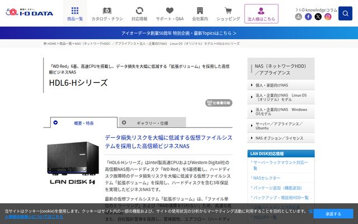Click 商品一覧 in the breadcrumb
The image size is (358, 224).
[65, 44]
